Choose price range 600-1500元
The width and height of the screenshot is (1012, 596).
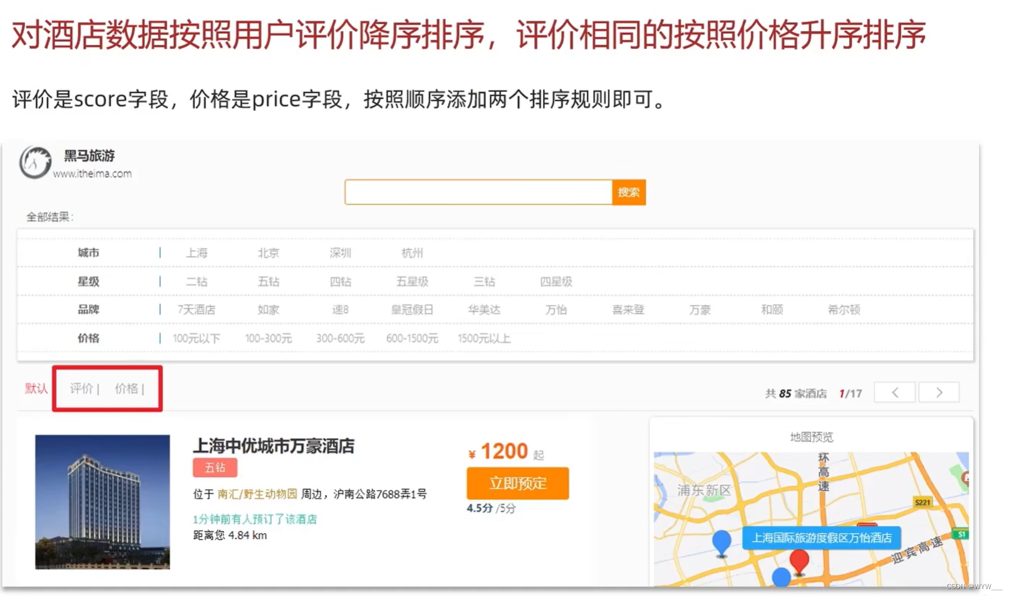tap(412, 339)
